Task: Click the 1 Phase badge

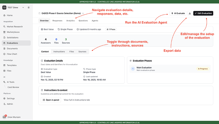Action: (111, 29)
